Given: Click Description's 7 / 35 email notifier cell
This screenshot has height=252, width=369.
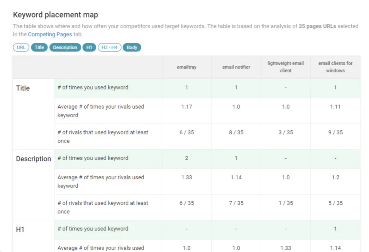Looking at the screenshot, I should tap(236, 203).
